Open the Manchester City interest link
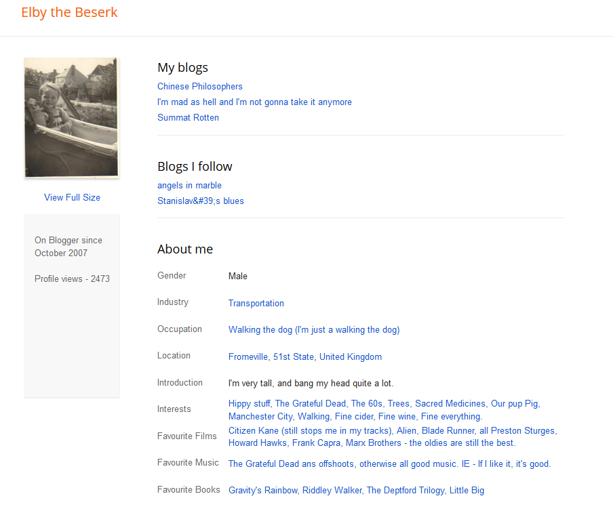Screen dimensions: 613x513 pyautogui.click(x=260, y=417)
